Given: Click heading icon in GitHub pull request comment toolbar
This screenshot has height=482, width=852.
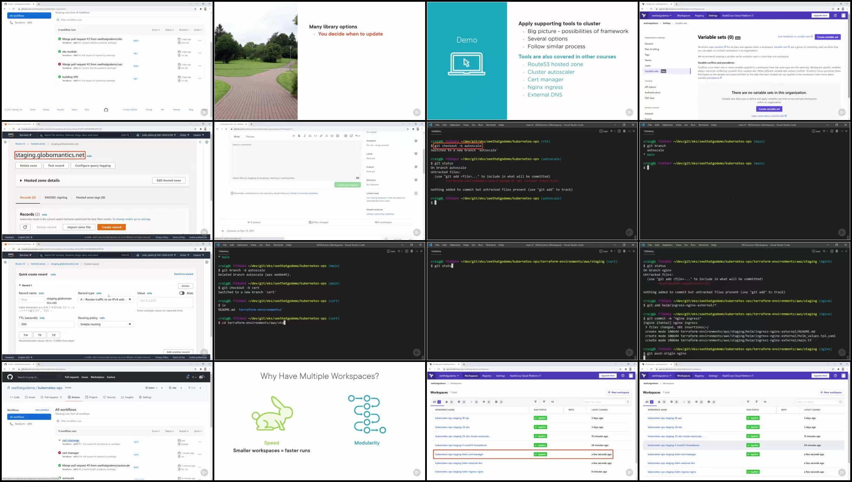Looking at the screenshot, I should (293, 136).
